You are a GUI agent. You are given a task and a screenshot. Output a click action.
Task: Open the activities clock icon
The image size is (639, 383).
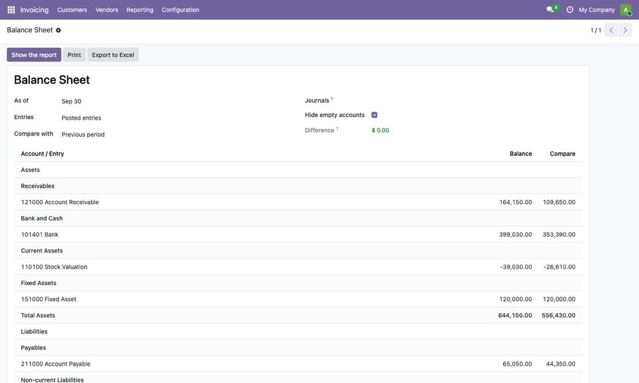click(x=570, y=9)
